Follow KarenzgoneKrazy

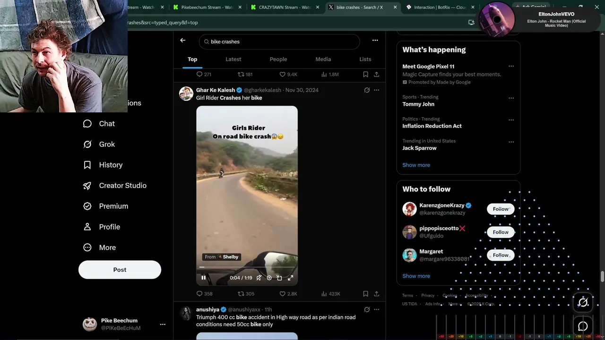click(x=501, y=209)
